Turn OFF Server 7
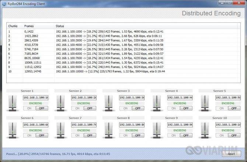Screen dimensions: 247x162 pos(90,136)
